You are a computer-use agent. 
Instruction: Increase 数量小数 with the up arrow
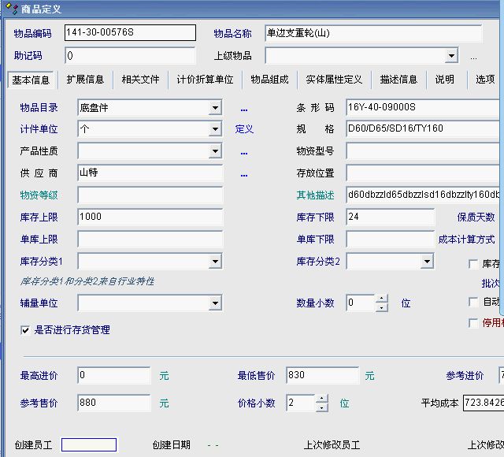click(x=382, y=299)
